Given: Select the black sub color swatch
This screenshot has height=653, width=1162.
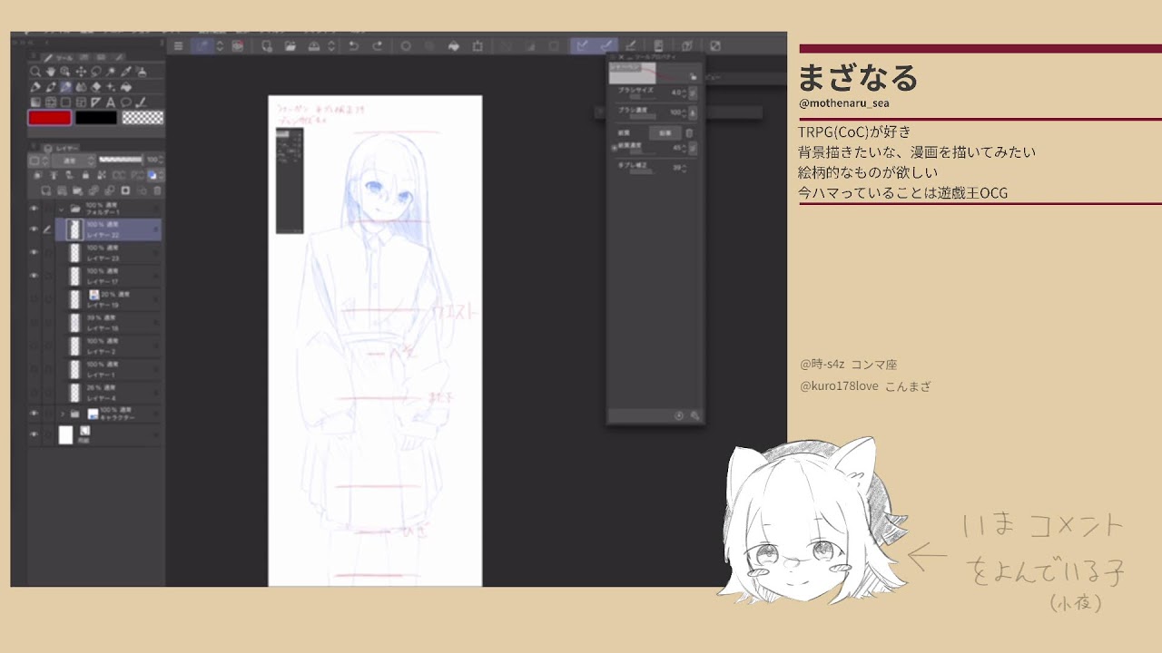Looking at the screenshot, I should coord(96,117).
